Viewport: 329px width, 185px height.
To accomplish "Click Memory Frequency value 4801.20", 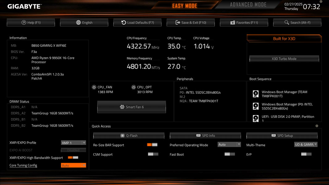I will (x=139, y=66).
